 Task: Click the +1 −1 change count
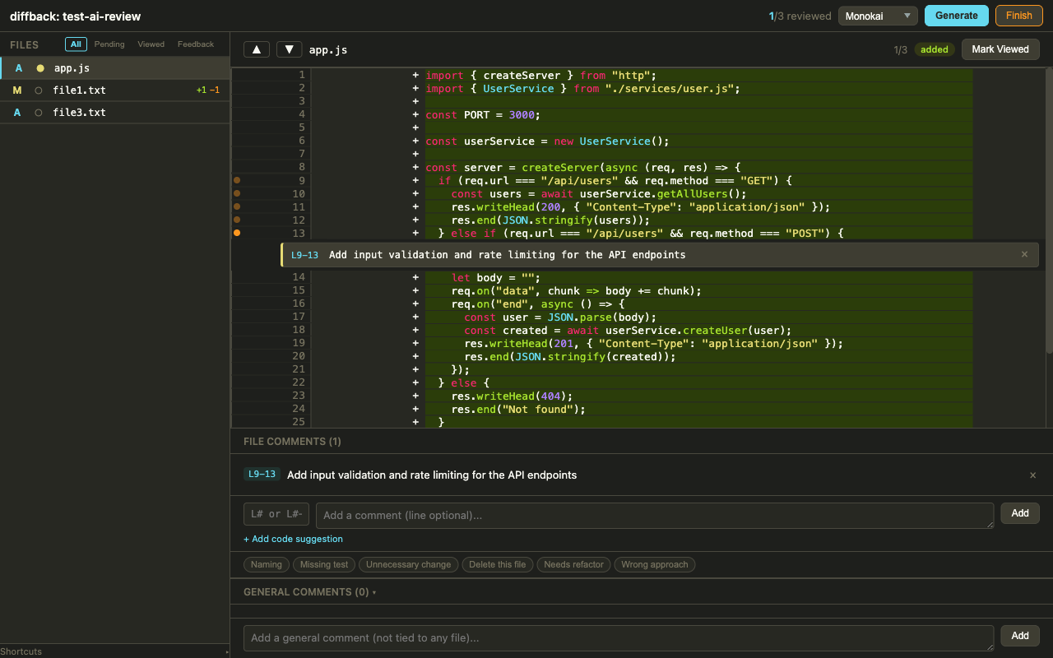click(x=208, y=90)
